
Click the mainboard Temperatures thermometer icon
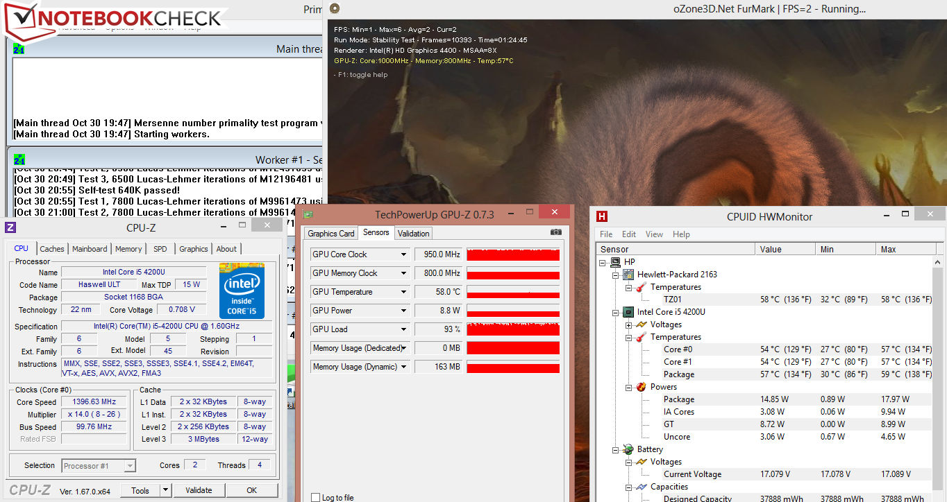[x=642, y=287]
